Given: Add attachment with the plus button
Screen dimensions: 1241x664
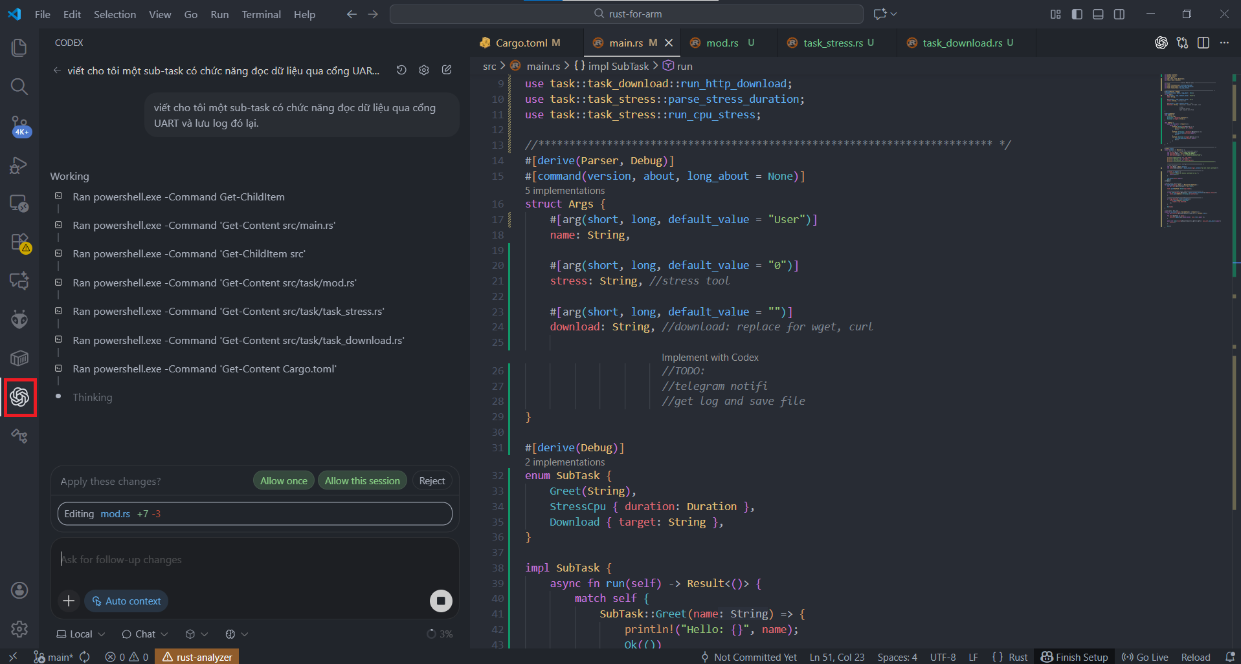Looking at the screenshot, I should point(69,601).
